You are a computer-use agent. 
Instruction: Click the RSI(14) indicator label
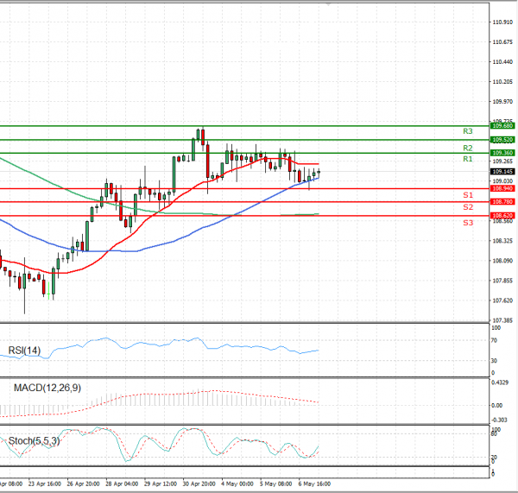(x=24, y=351)
